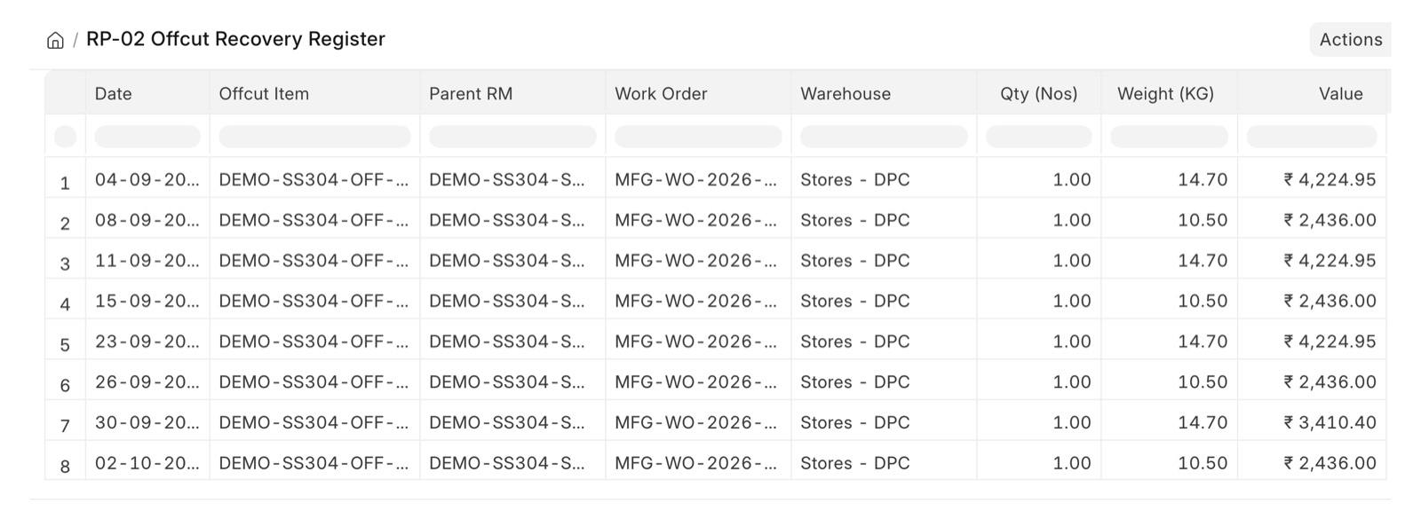This screenshot has height=511, width=1421.
Task: Focus the Value filter field
Action: [1312, 137]
